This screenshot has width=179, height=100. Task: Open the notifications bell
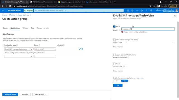137,11
